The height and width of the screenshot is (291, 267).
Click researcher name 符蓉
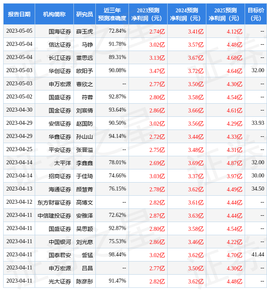coord(87,97)
